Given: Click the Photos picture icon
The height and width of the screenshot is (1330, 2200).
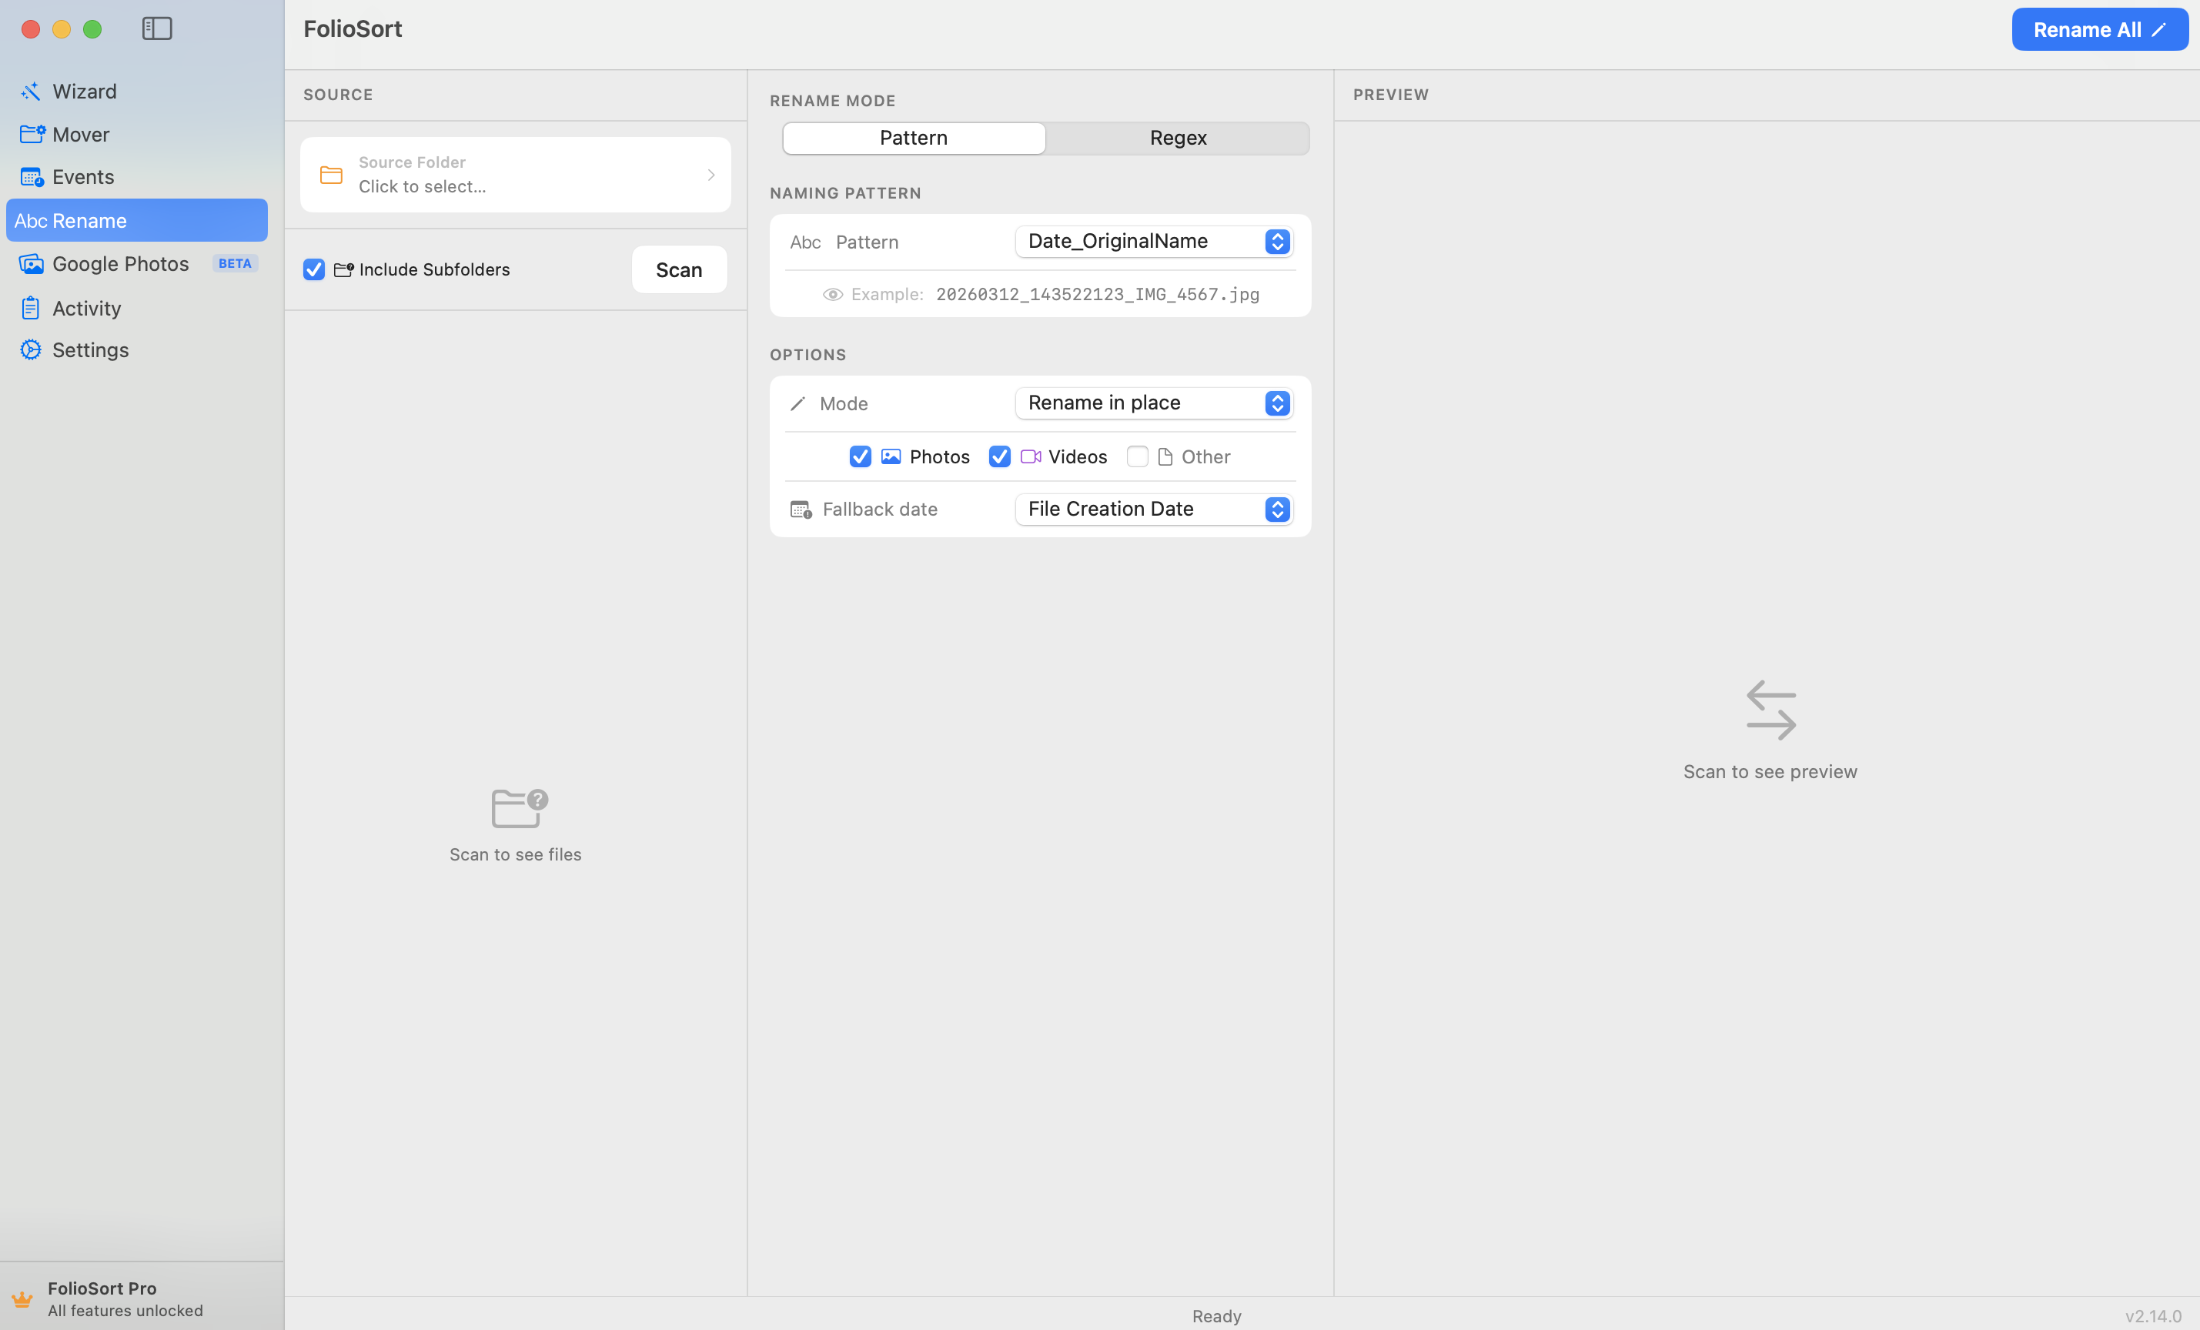Looking at the screenshot, I should click(x=890, y=456).
